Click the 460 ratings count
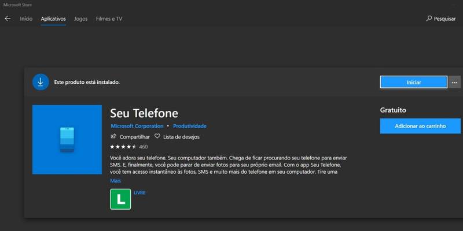Viewport: 463px width, 231px height. click(x=143, y=147)
